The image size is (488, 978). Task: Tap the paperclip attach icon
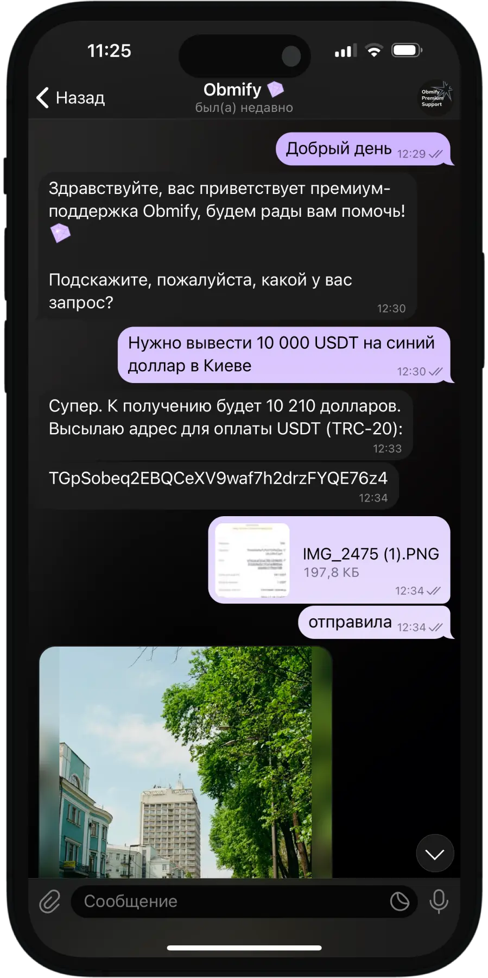[x=49, y=901]
